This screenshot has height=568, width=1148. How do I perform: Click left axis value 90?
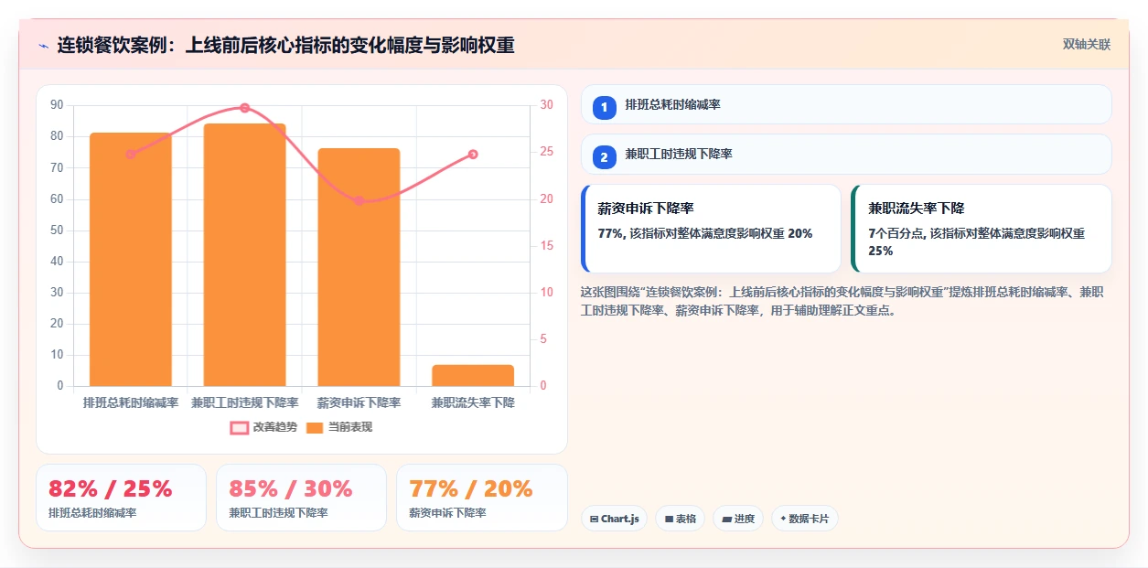coord(57,105)
